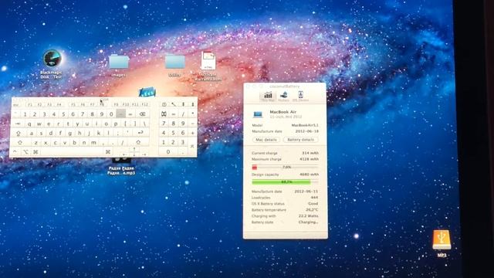Click the equals key in the number row

pyautogui.click(x=130, y=114)
